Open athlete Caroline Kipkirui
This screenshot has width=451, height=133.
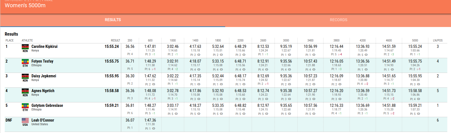tap(44, 46)
